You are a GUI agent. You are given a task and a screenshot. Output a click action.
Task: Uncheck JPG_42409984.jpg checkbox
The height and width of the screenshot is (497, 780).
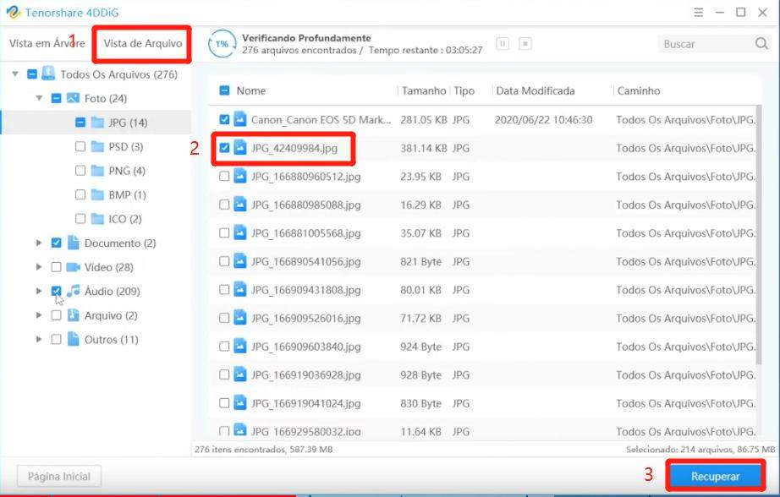(x=224, y=148)
